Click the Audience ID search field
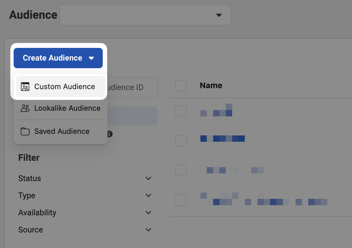Screen dimensions: 352x248 (x=132, y=87)
